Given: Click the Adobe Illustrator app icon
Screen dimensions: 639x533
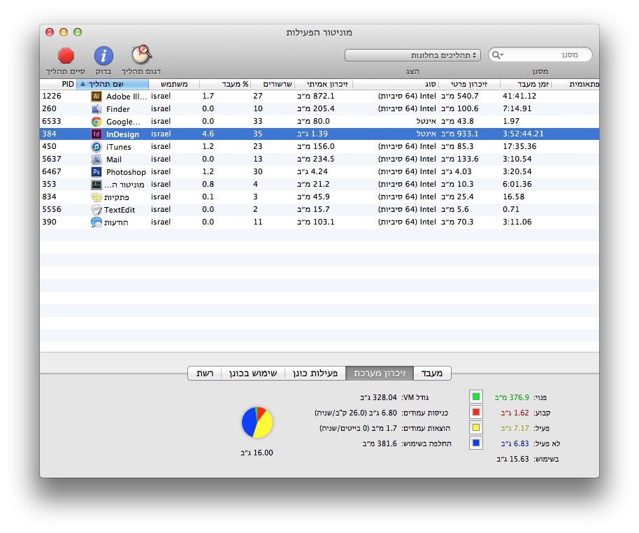Looking at the screenshot, I should (96, 97).
